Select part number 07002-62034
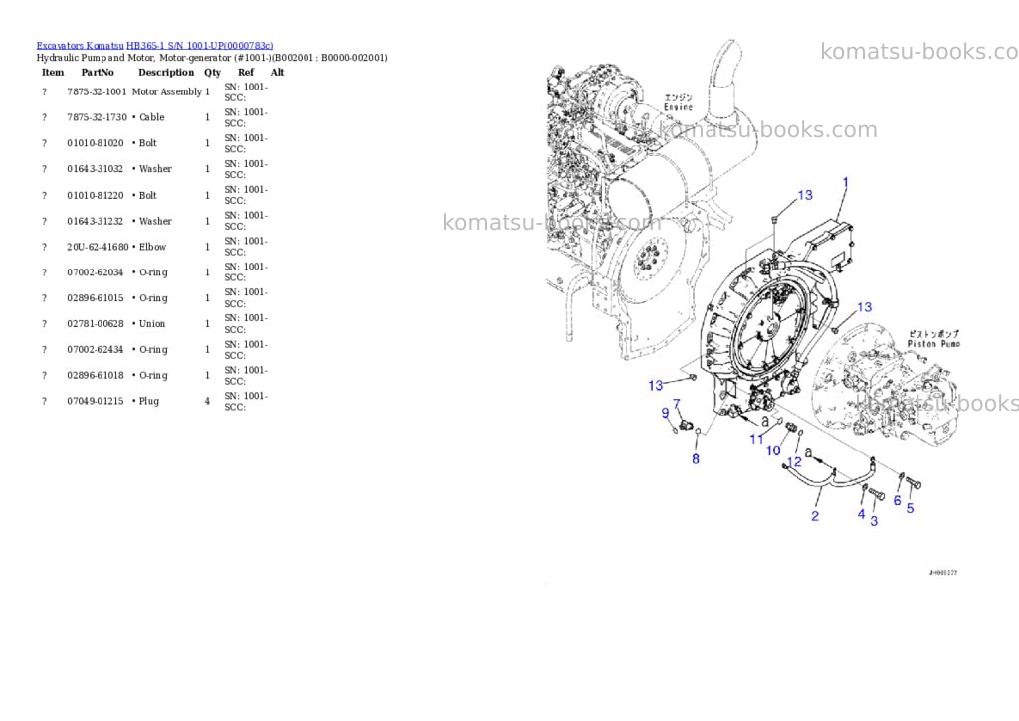Viewport: 1019px width, 721px height. [95, 272]
